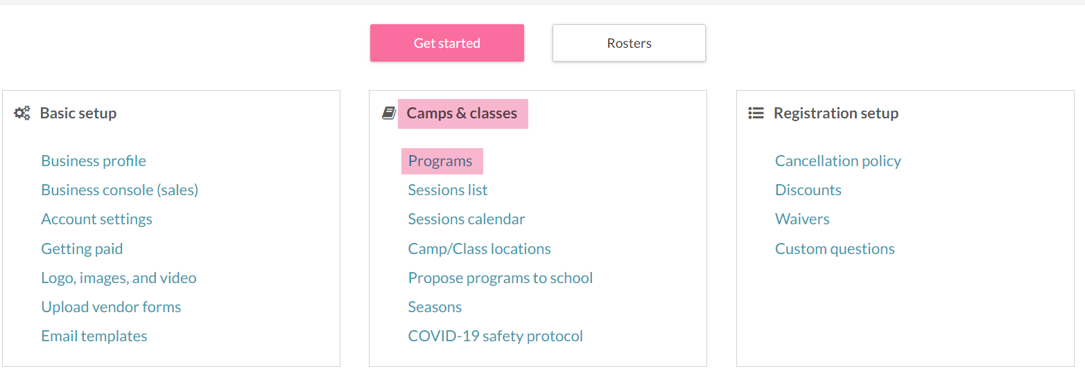This screenshot has width=1085, height=380.
Task: Click the Custom questions link
Action: click(x=835, y=249)
